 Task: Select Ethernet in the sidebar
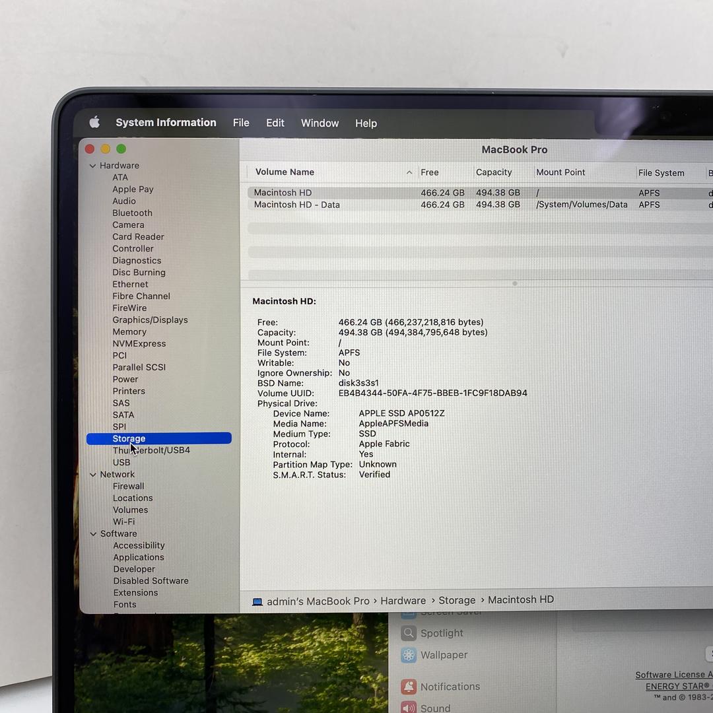pyautogui.click(x=130, y=284)
